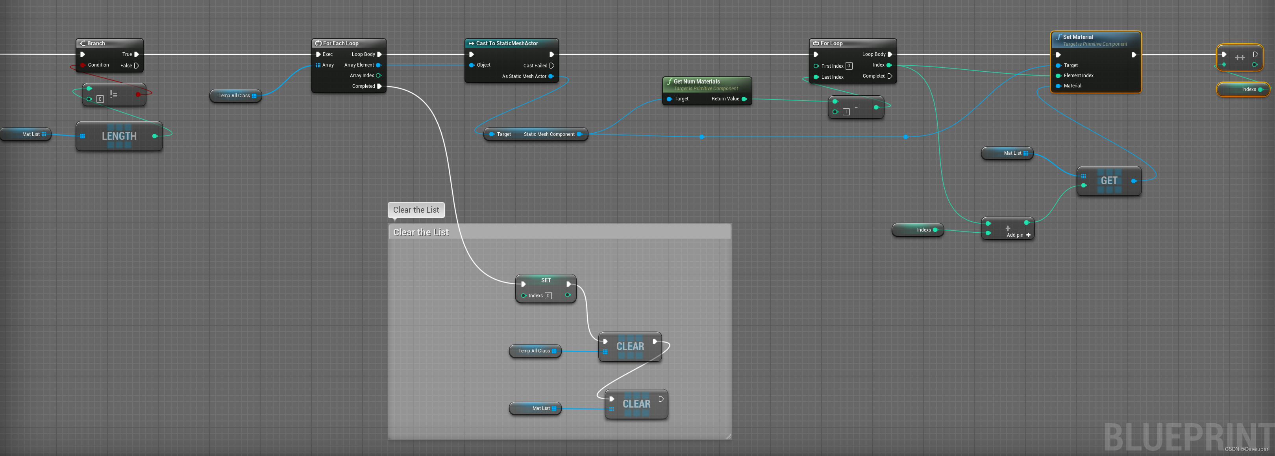This screenshot has height=456, width=1275.
Task: Click the array input pin on GET node
Action: [x=1084, y=176]
